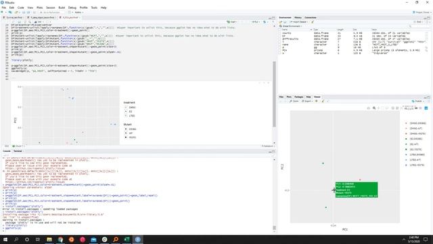Open the Mail app from the taskbar
Viewport: 433px width, 244px height.
coord(93,239)
